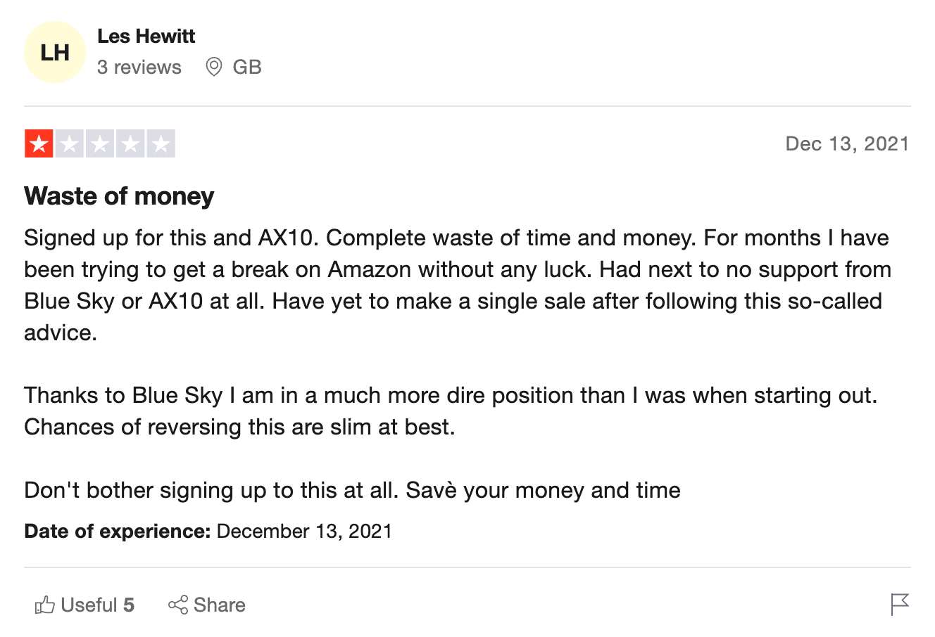The image size is (935, 637).
Task: Click the review body text about AX10
Action: (x=458, y=285)
